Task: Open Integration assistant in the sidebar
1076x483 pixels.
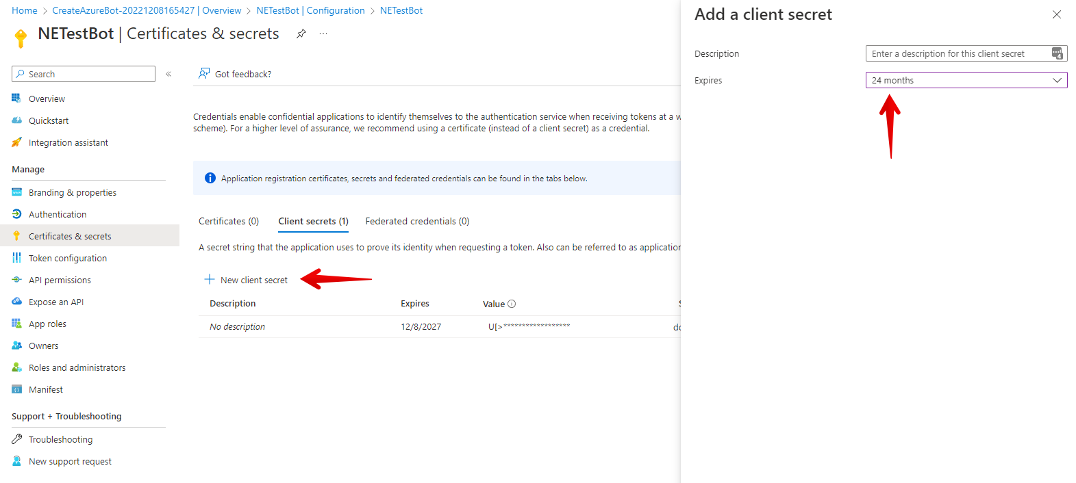Action: pyautogui.click(x=68, y=142)
